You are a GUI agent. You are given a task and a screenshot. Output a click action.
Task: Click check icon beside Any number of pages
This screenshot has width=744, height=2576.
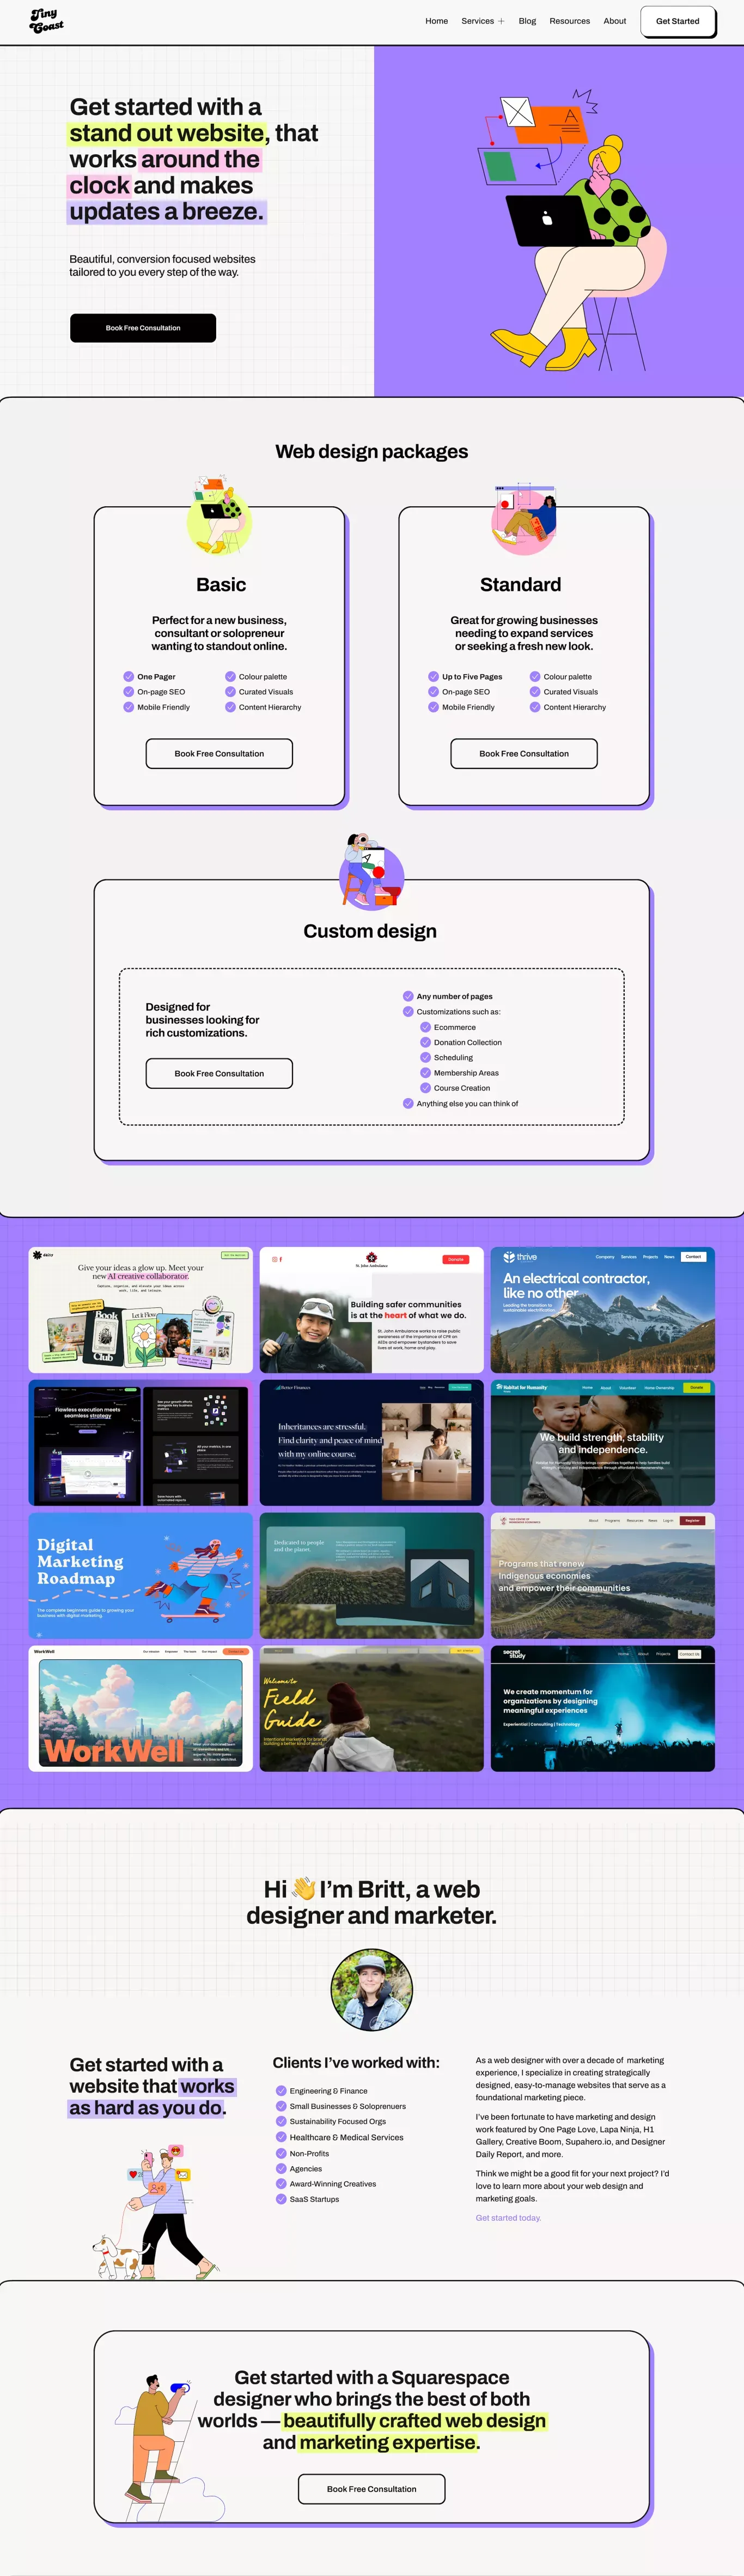(x=408, y=996)
